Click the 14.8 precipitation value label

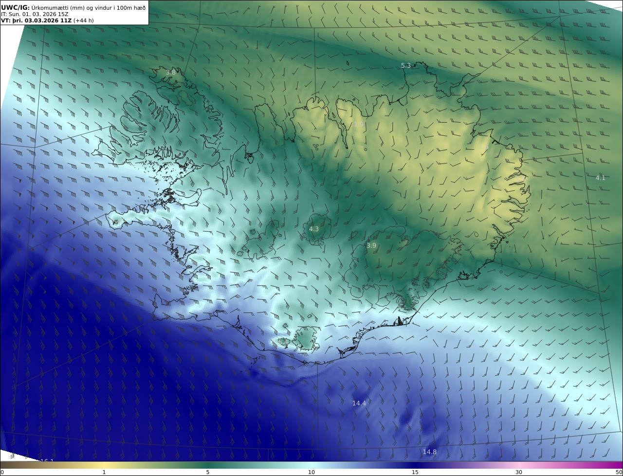coord(429,452)
